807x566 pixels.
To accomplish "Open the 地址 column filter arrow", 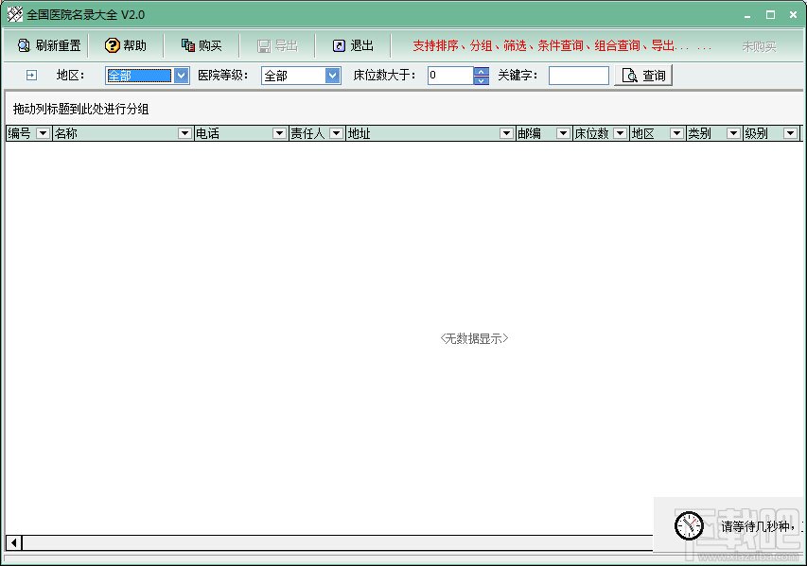I will point(506,133).
